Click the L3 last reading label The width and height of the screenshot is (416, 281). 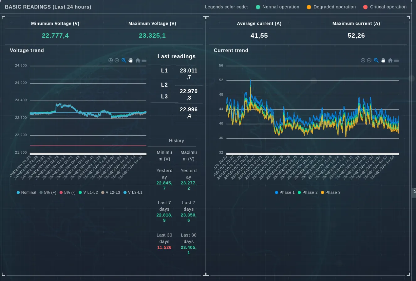(164, 96)
